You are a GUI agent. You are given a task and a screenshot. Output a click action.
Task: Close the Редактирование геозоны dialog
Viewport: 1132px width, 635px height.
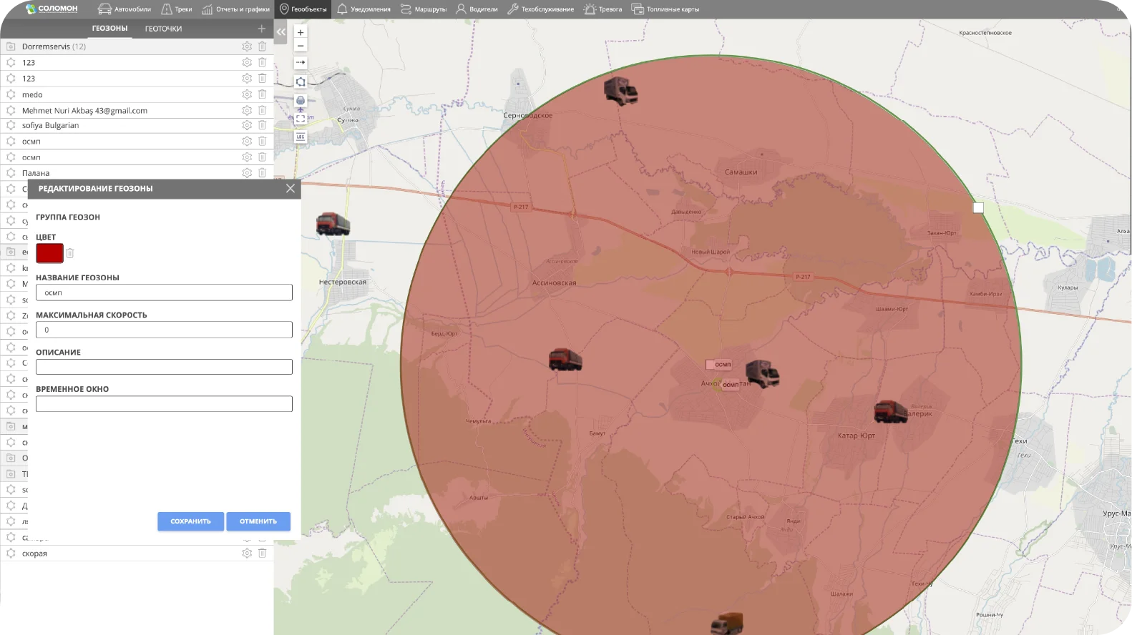(x=290, y=189)
